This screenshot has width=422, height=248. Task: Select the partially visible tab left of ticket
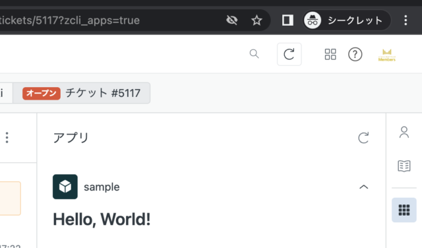(x=6, y=93)
